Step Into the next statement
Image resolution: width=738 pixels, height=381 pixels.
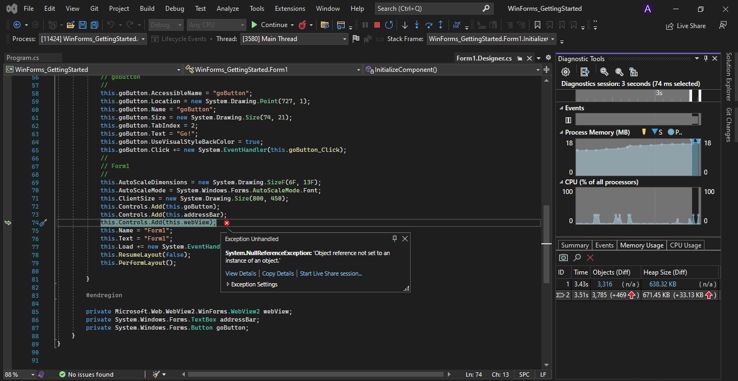point(417,25)
